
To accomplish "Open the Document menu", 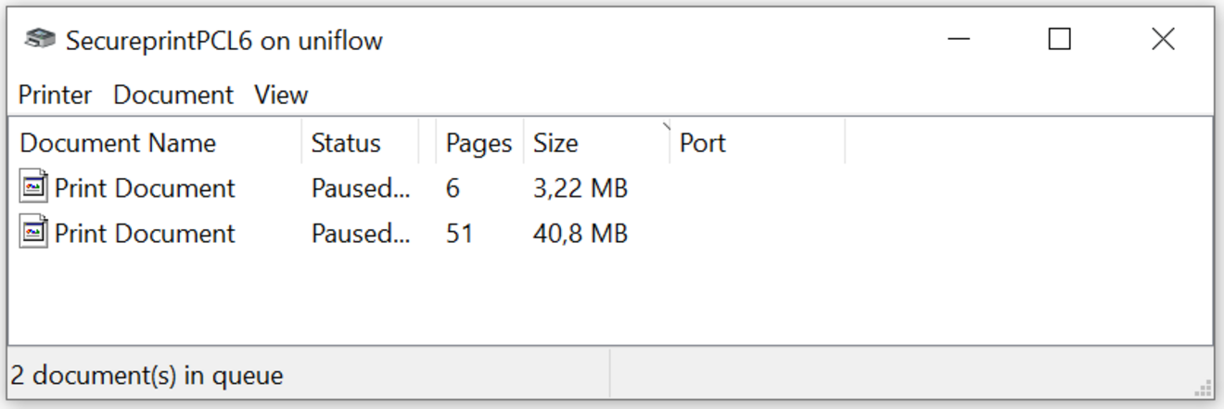I will (173, 95).
